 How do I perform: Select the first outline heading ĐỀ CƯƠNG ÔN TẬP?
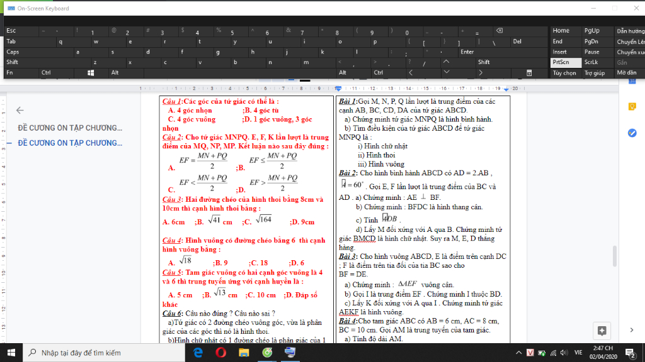70,128
